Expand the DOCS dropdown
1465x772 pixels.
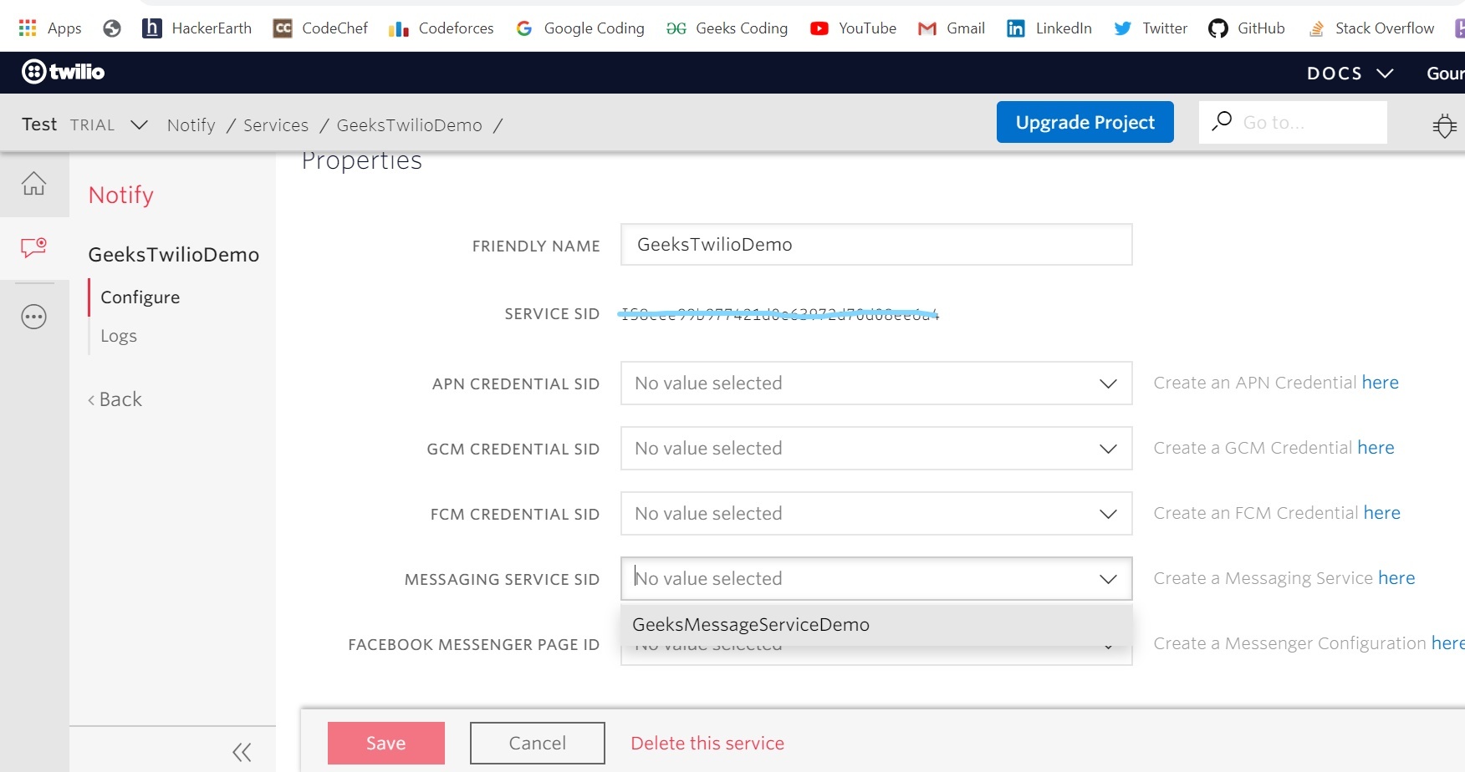coord(1350,74)
